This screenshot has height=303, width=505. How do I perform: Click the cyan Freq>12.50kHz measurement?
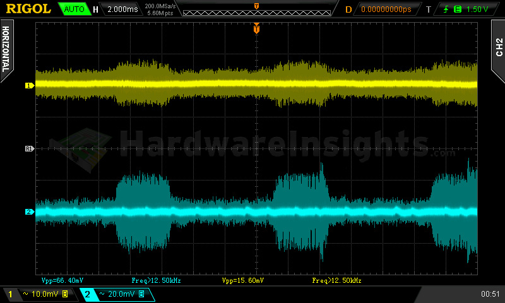tap(156, 280)
